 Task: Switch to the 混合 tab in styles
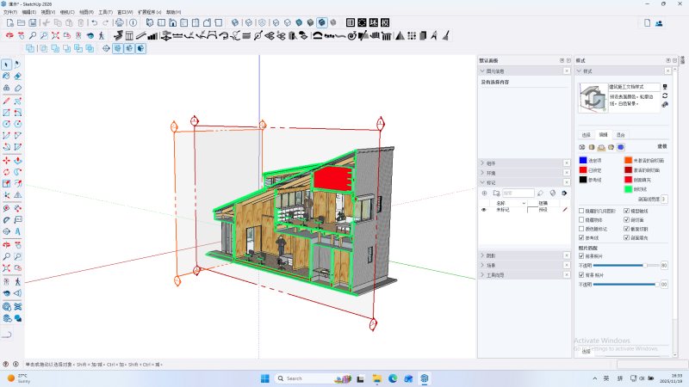coord(620,135)
